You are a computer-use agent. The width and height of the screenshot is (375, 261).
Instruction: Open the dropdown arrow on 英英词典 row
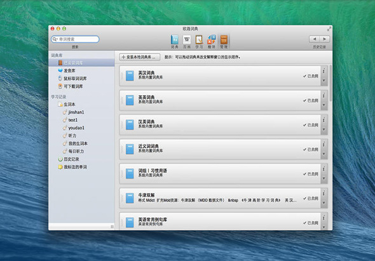(324, 105)
